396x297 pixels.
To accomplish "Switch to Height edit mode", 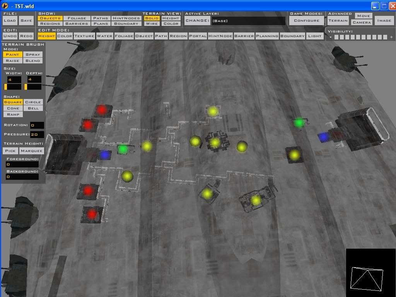I will point(47,36).
